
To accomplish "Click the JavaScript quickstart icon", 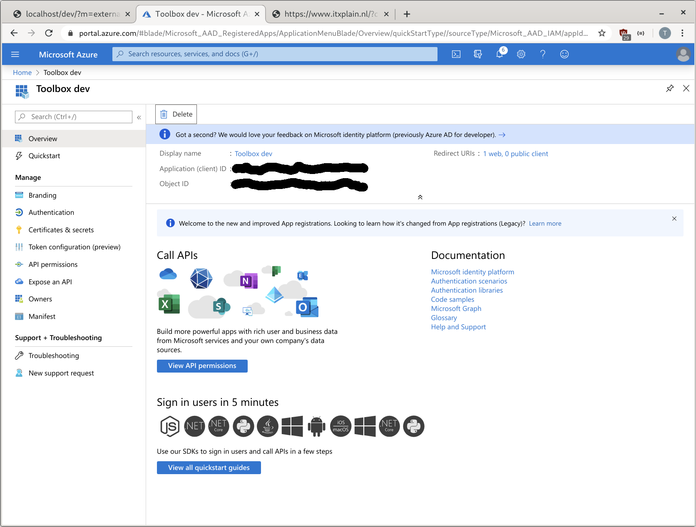I will (x=170, y=426).
